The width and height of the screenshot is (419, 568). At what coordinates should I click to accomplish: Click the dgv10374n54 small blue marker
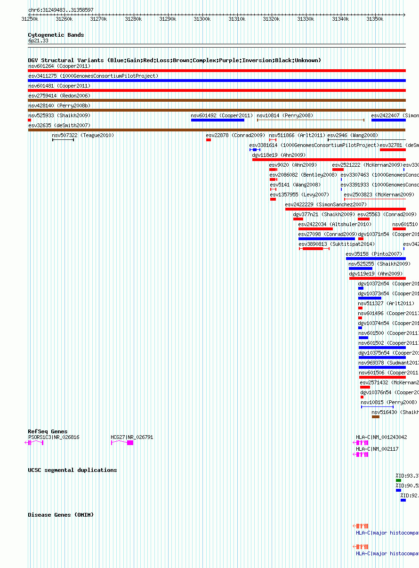click(360, 328)
